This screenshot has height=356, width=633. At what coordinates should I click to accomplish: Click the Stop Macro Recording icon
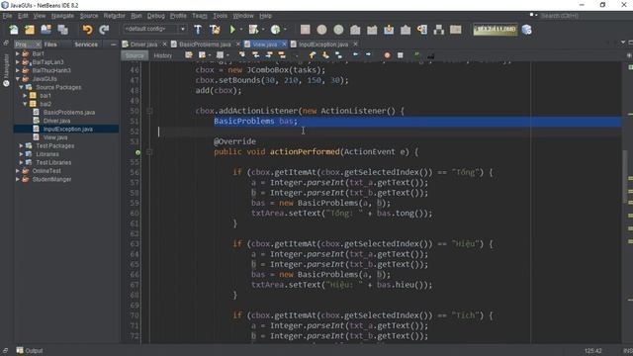400,55
